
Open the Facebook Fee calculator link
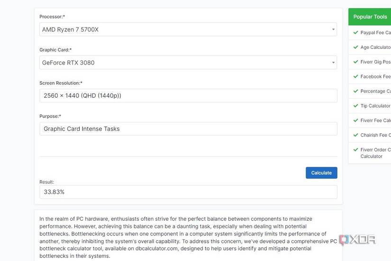[x=375, y=76]
